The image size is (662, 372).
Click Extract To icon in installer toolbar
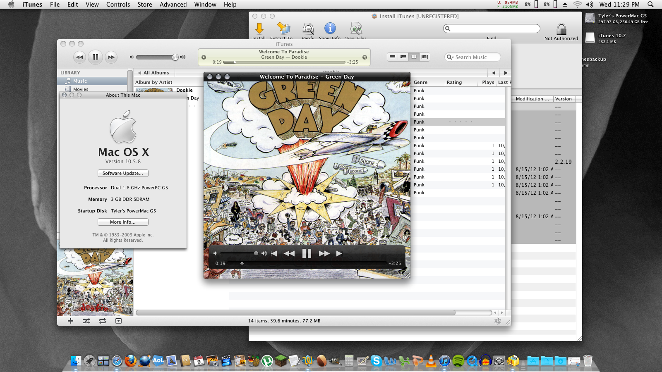pyautogui.click(x=283, y=28)
